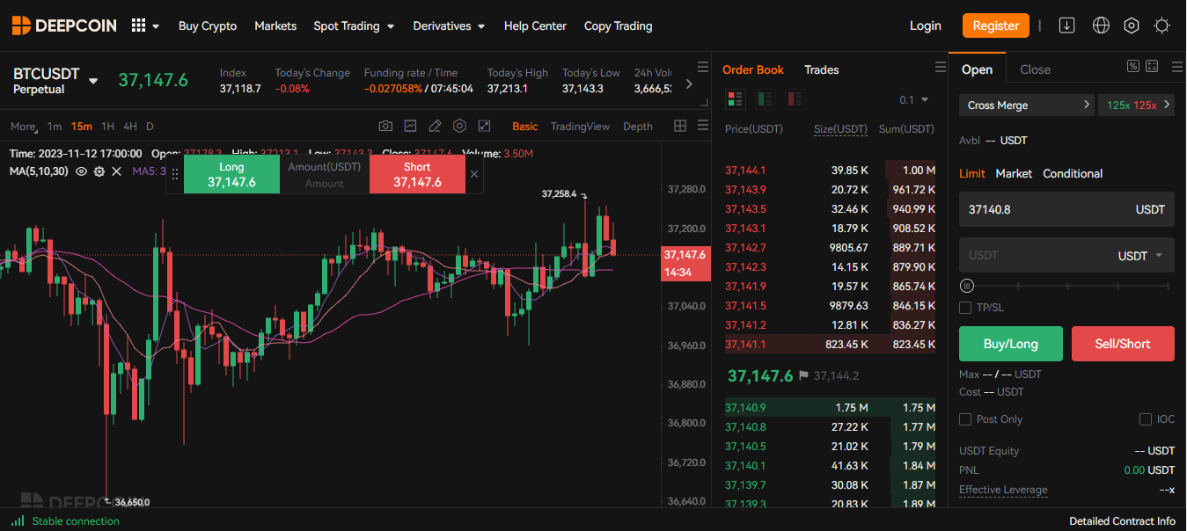This screenshot has width=1187, height=531.
Task: Open the Deepcoin home logo
Action: (64, 25)
